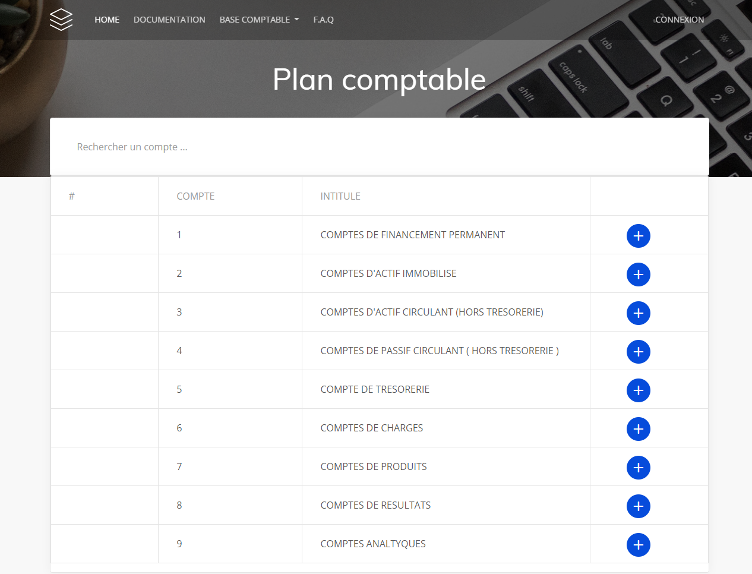Open the F.A.Q page
Image resolution: width=752 pixels, height=574 pixels.
(323, 20)
